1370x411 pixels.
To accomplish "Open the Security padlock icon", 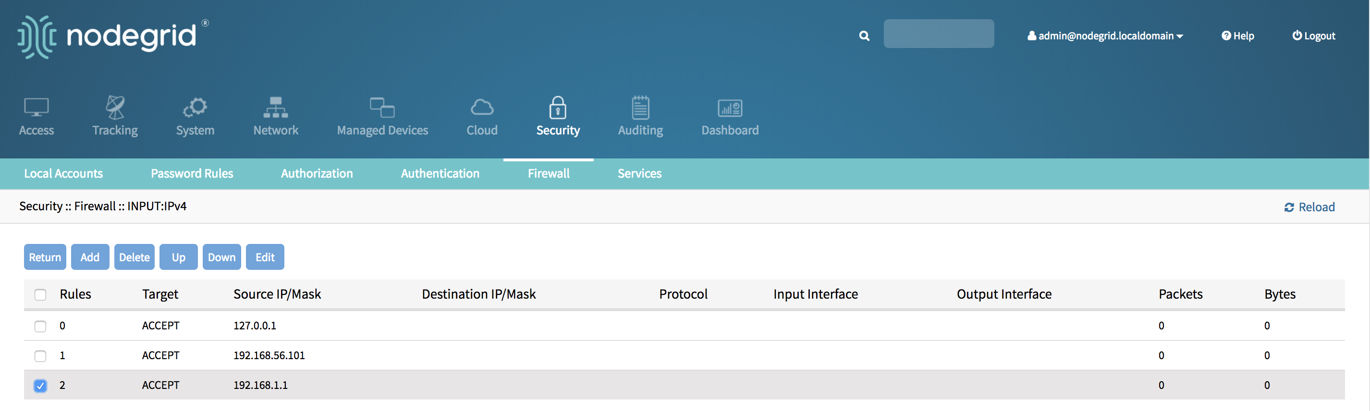I will pyautogui.click(x=557, y=108).
